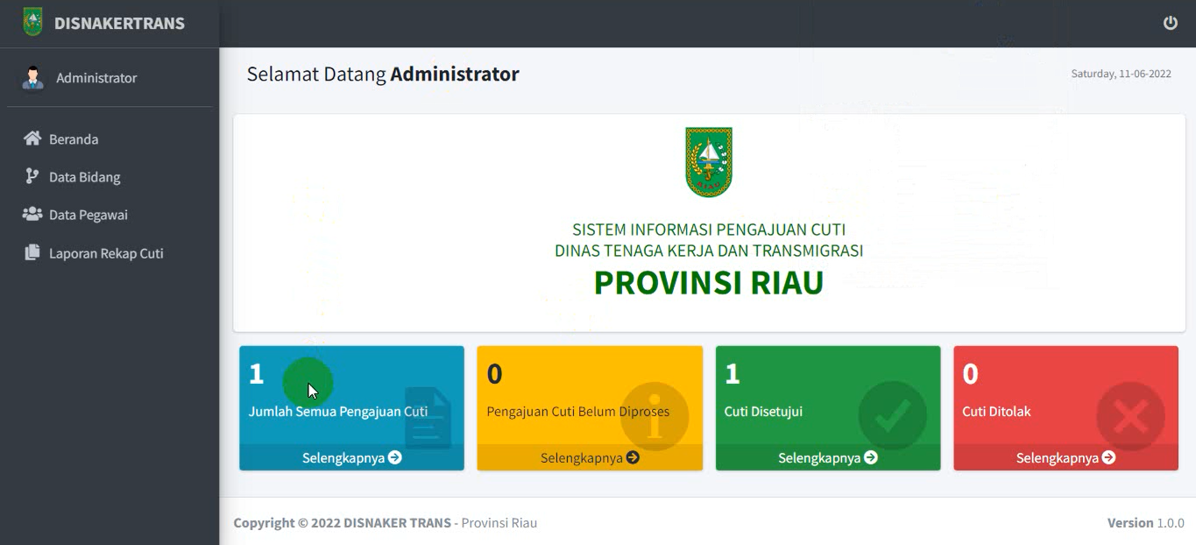Image resolution: width=1196 pixels, height=545 pixels.
Task: Click the Beranda home icon
Action: (x=32, y=138)
